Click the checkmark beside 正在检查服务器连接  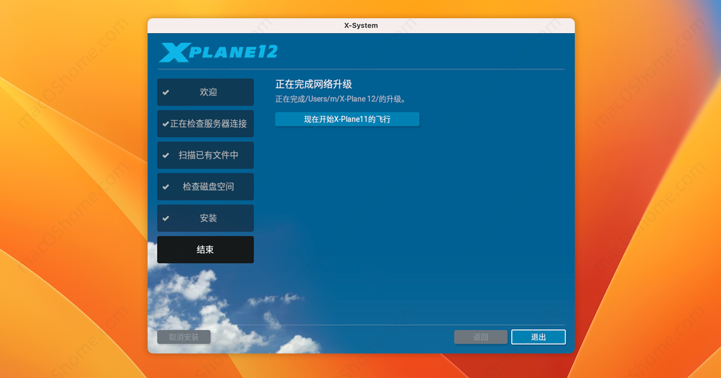(x=166, y=124)
